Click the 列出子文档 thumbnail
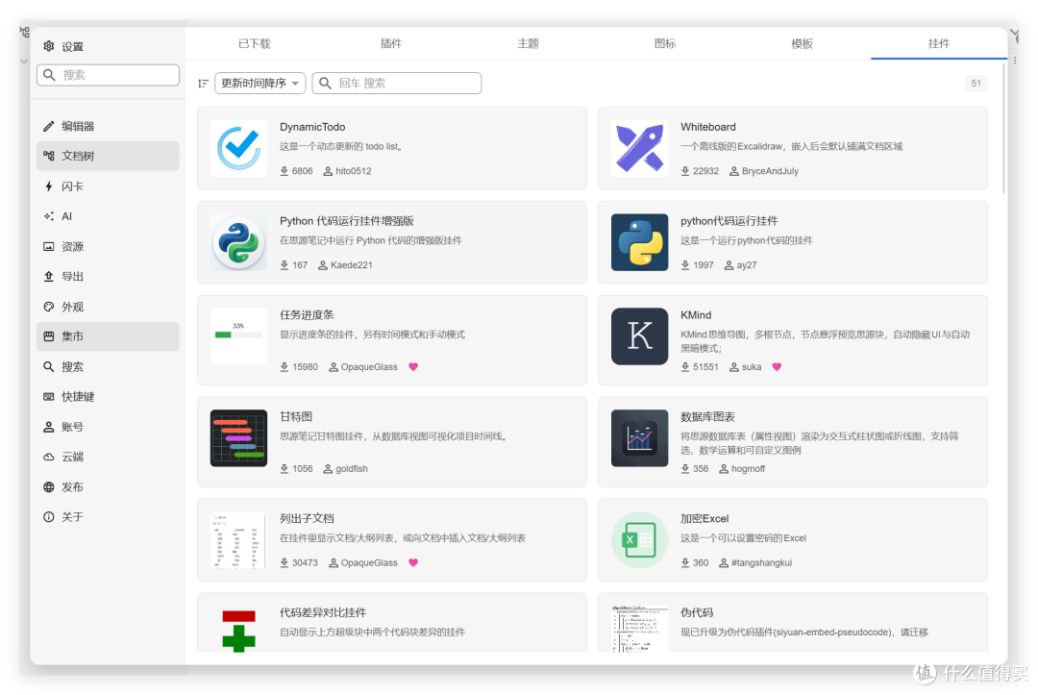 tap(239, 540)
